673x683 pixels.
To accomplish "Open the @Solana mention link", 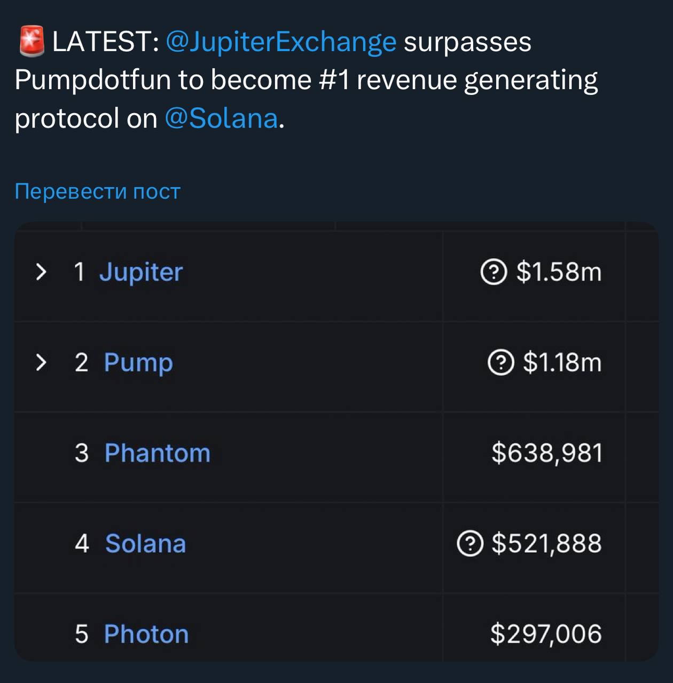I will (x=221, y=118).
